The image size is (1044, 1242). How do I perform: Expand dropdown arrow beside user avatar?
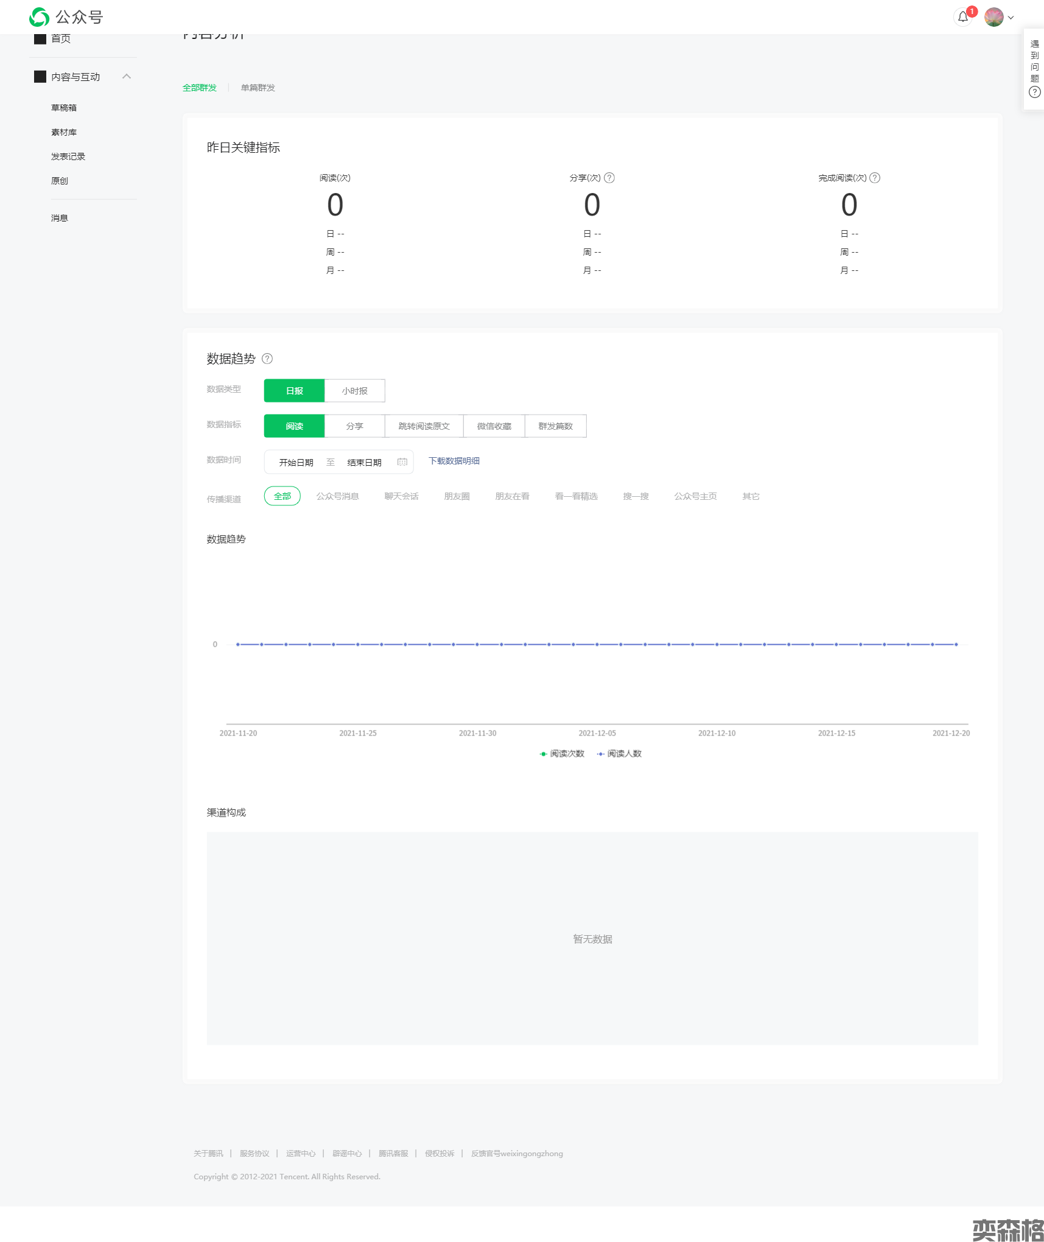(1011, 18)
